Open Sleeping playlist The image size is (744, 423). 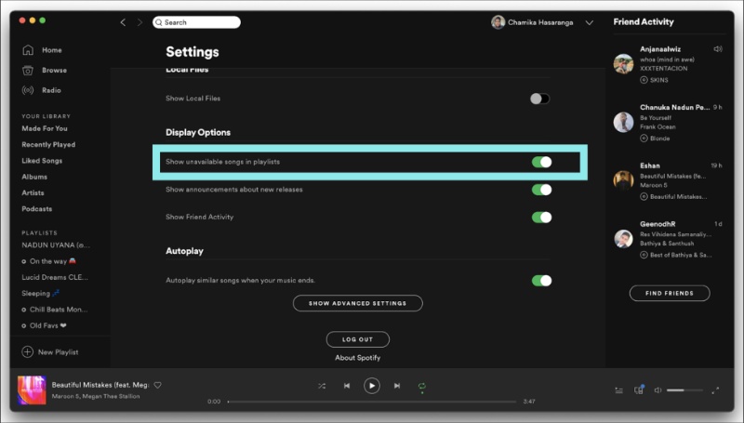coord(40,294)
